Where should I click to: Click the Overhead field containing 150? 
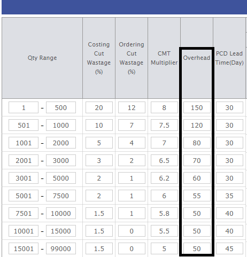[x=197, y=107]
